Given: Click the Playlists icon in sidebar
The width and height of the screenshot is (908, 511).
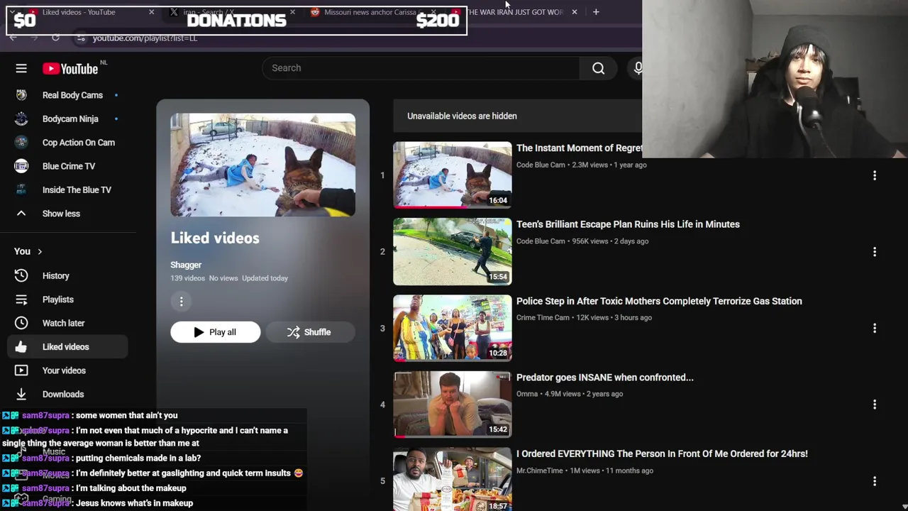Looking at the screenshot, I should tap(21, 300).
